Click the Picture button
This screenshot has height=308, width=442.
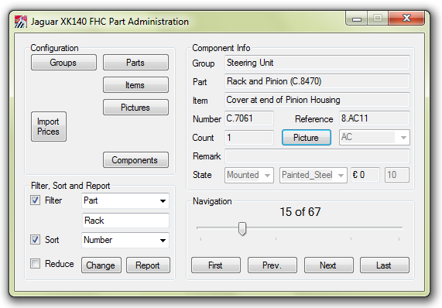pyautogui.click(x=307, y=138)
